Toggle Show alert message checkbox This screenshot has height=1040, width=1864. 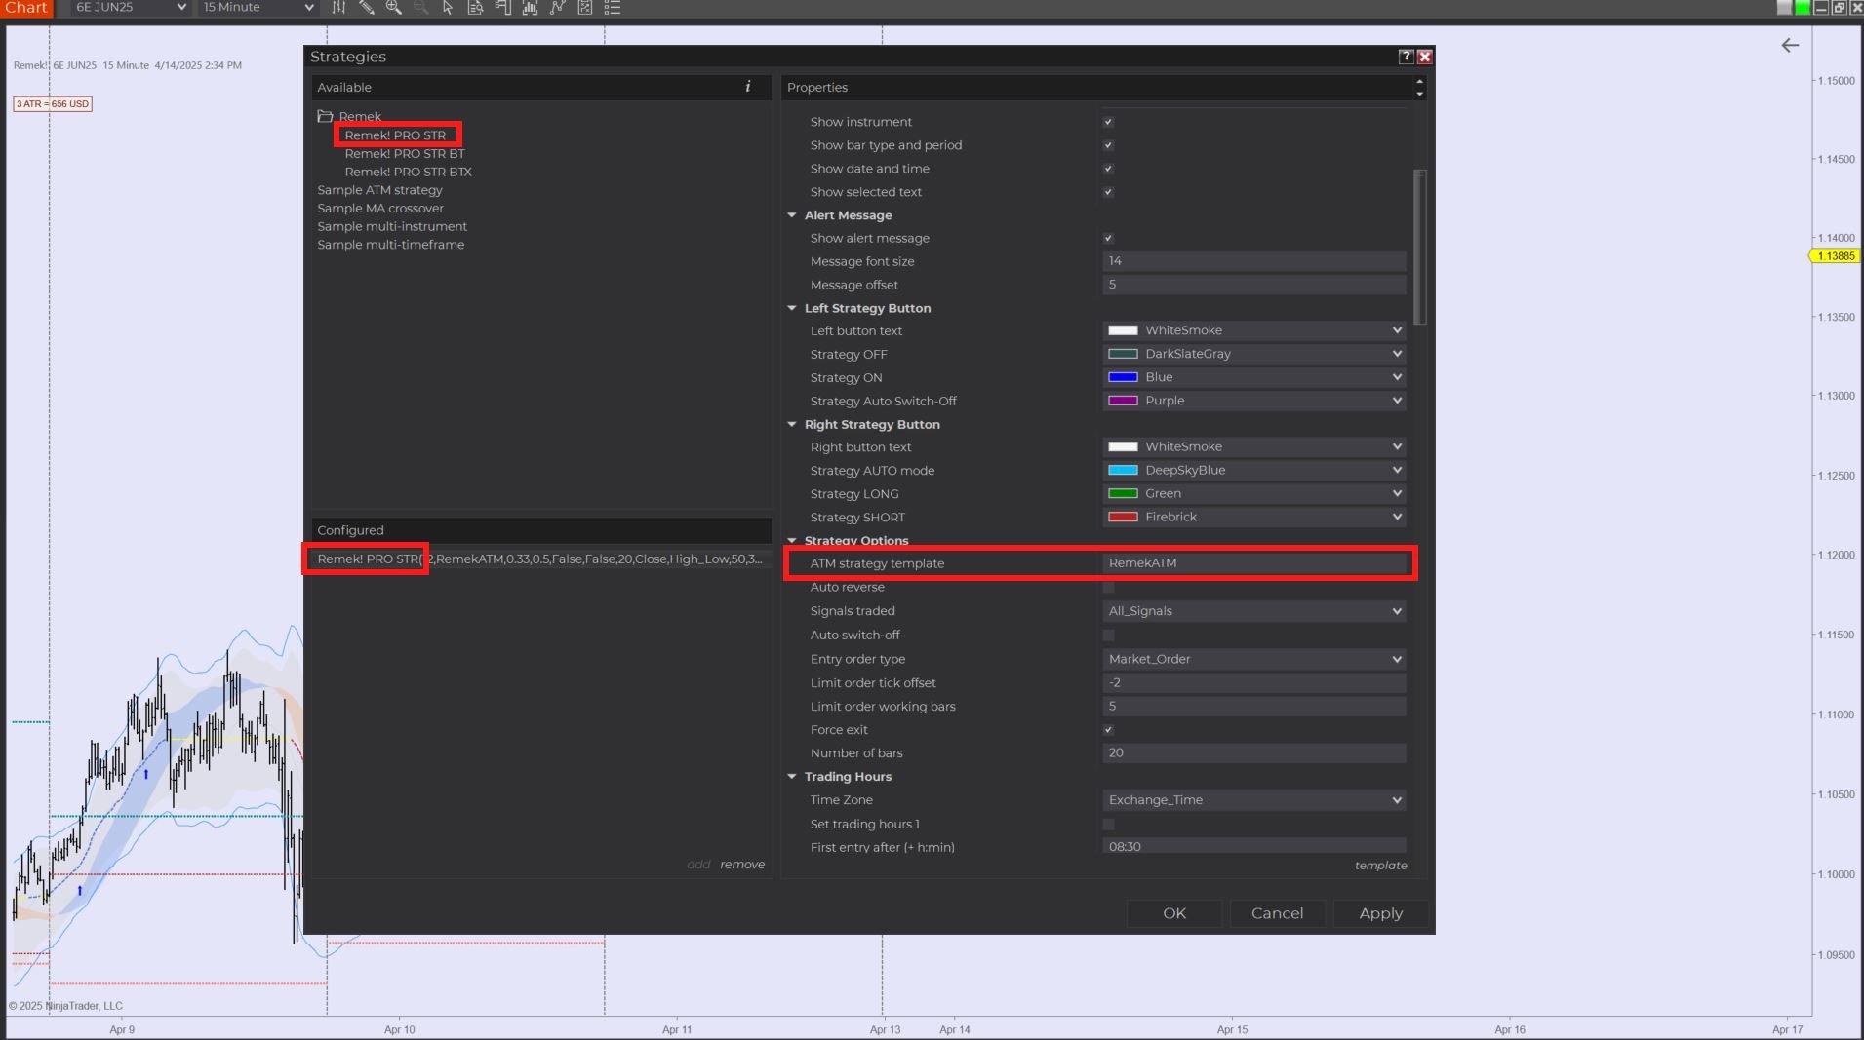tap(1108, 238)
